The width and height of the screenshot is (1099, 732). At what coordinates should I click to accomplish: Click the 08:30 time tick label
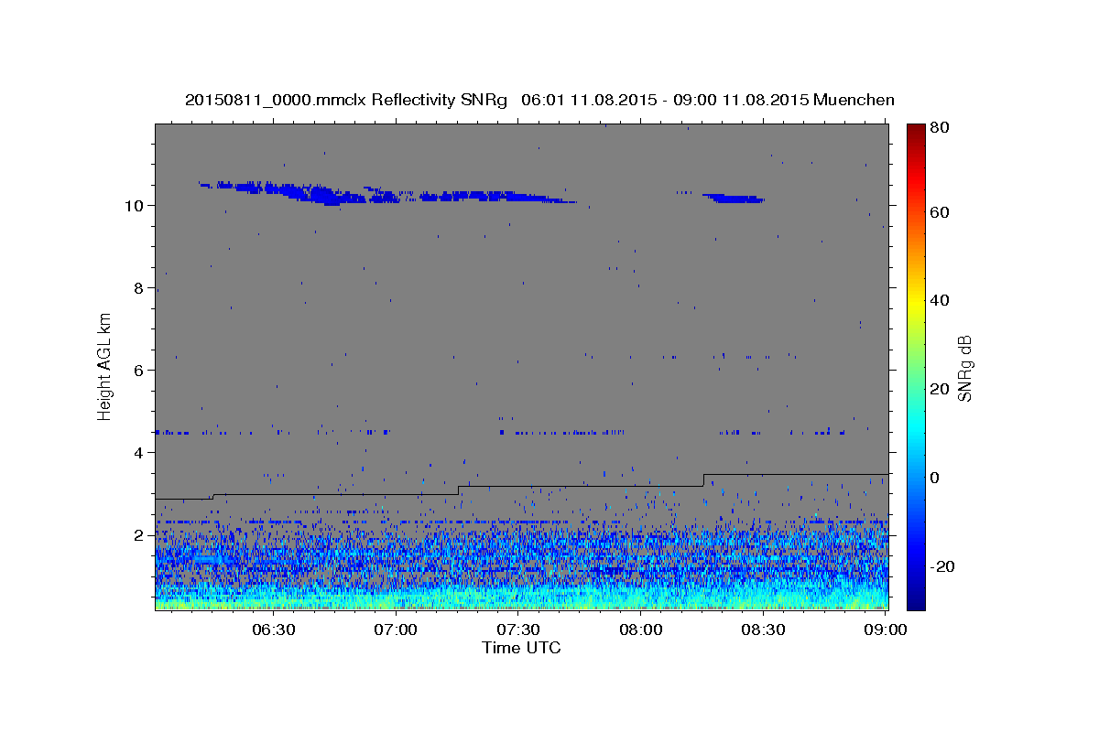[x=764, y=630]
